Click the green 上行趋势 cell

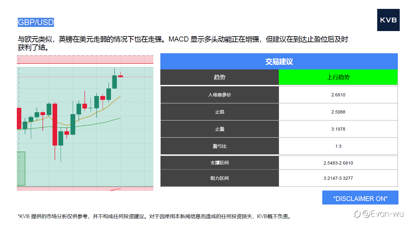tap(338, 77)
